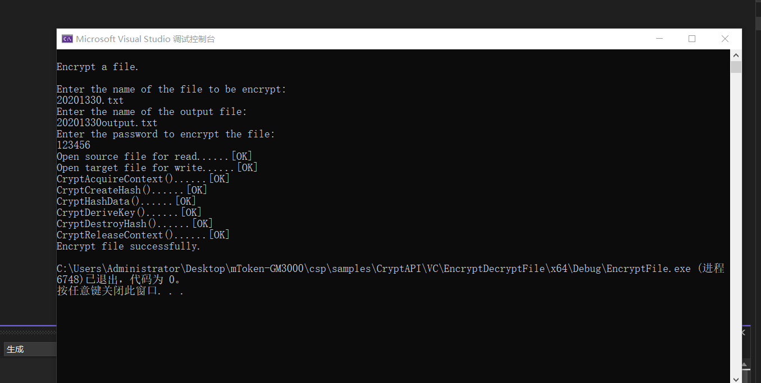
Task: Click the 20201330output.txt line
Action: pos(107,123)
